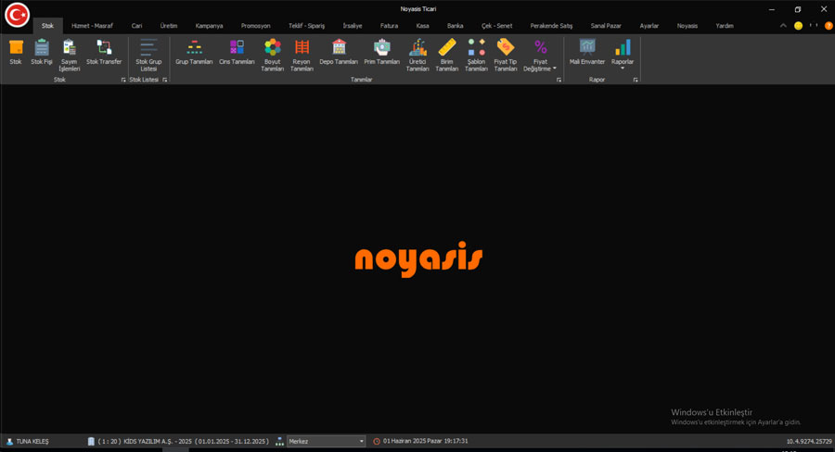Viewport: 835px width, 452px height.
Task: Select the active Stok tab
Action: tap(48, 26)
